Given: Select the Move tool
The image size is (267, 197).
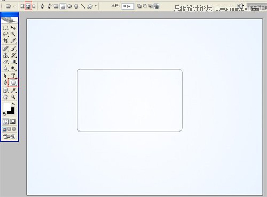Looking at the screenshot, I should [x=13, y=28].
